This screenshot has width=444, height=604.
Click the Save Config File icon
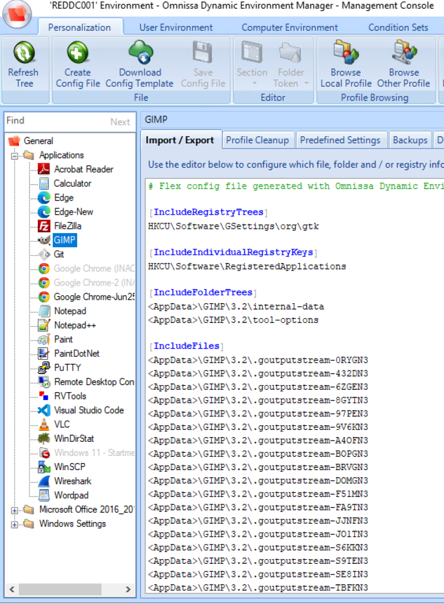click(x=203, y=52)
